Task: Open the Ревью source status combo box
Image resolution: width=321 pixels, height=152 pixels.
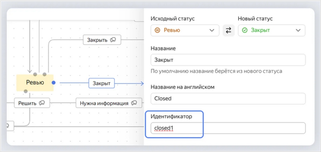Action: point(185,30)
